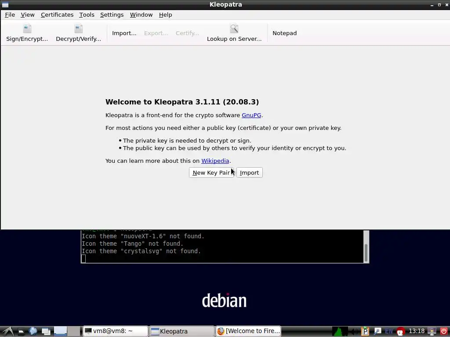Open the Sign/Encrypt toolbar action
The width and height of the screenshot is (450, 337).
(27, 33)
